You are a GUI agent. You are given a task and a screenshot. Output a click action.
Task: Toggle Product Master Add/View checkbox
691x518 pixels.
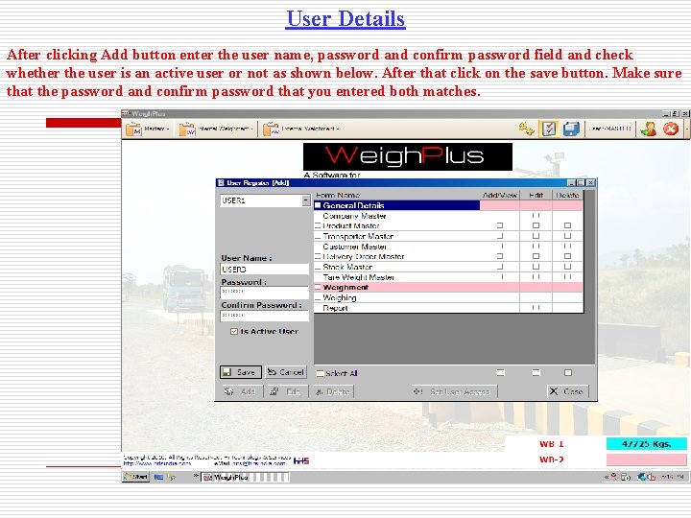[x=500, y=225]
